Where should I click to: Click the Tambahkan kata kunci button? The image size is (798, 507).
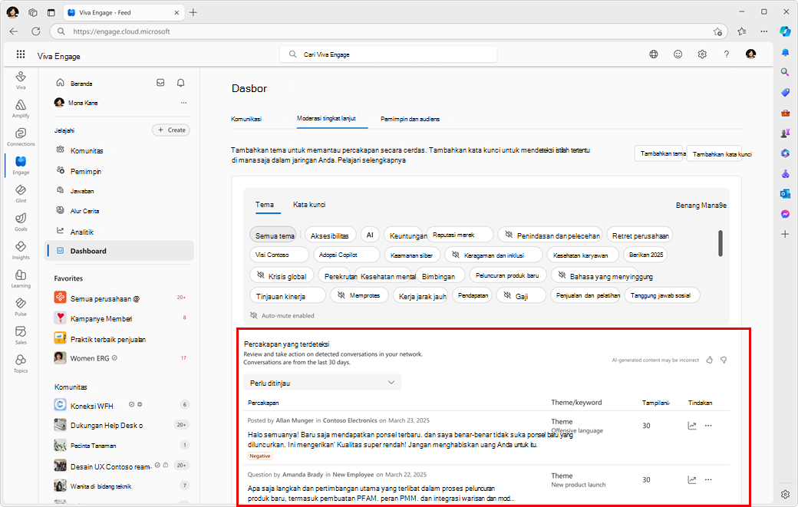coord(714,153)
